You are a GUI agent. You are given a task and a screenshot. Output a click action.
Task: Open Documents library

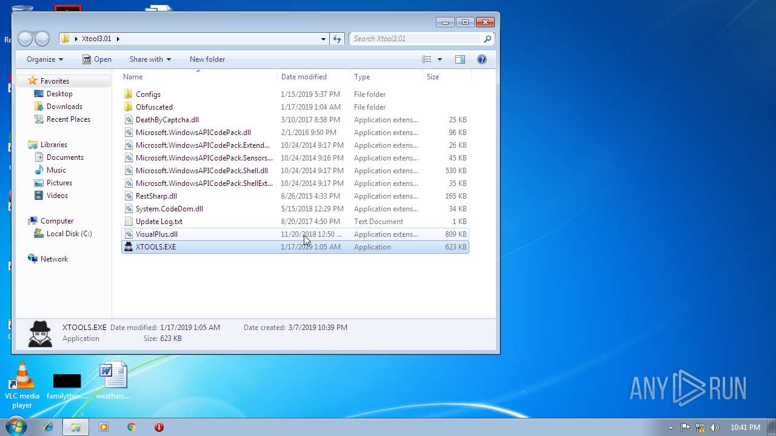tap(65, 157)
